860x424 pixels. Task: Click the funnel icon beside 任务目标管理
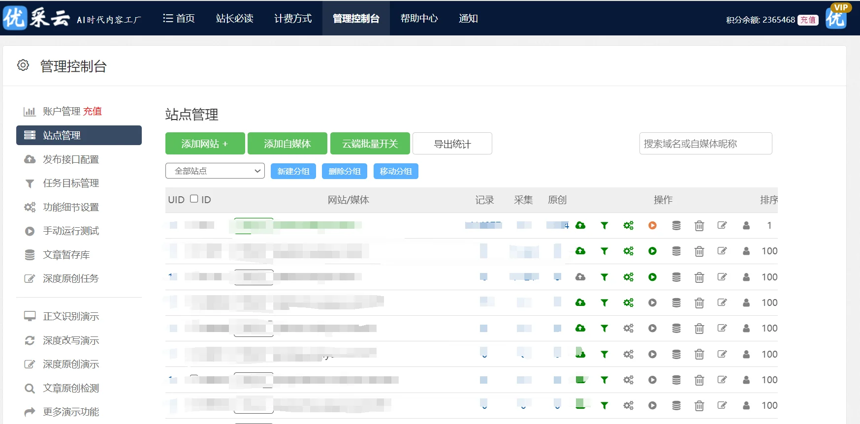coord(30,183)
